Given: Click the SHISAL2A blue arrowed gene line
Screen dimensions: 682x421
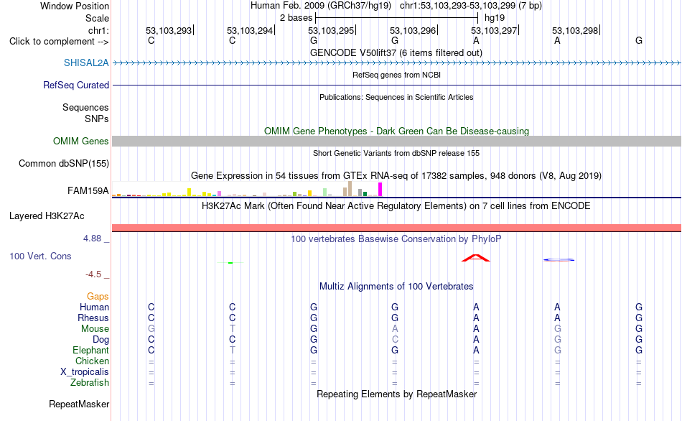Looking at the screenshot, I should click(x=397, y=63).
